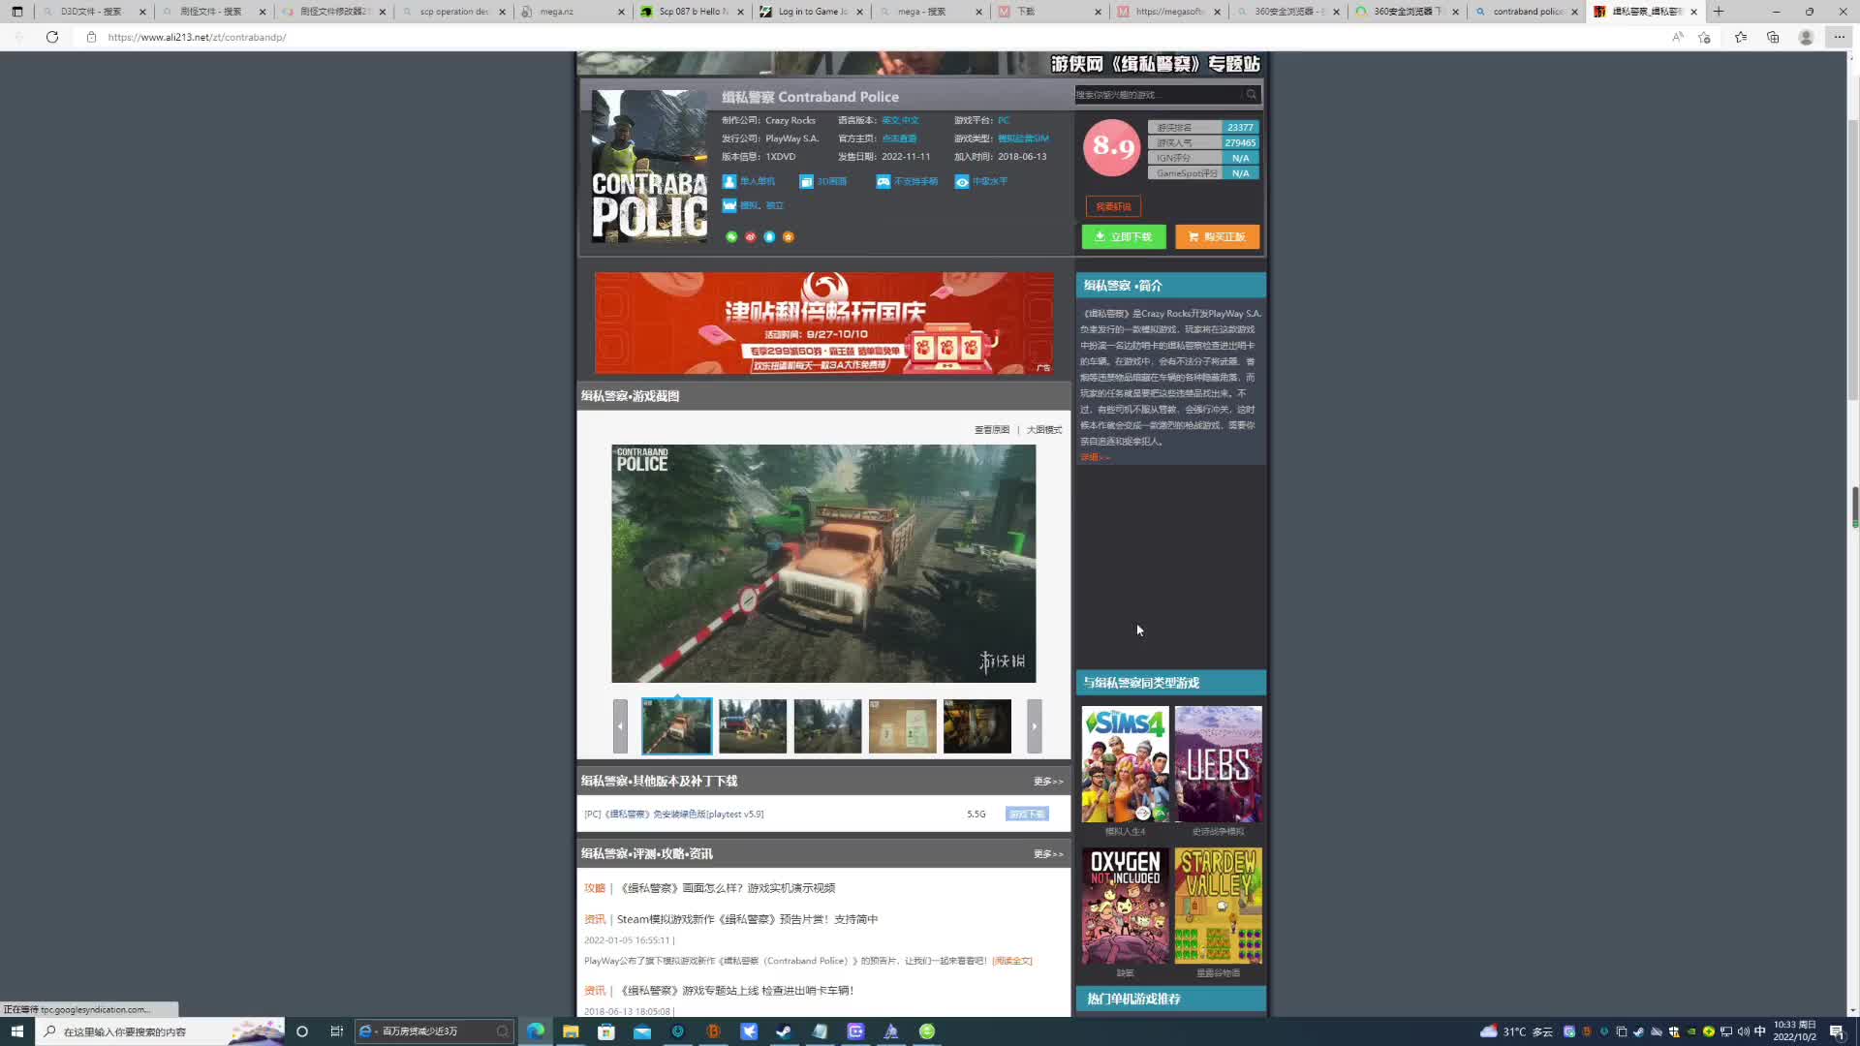Open the simulation SIM game type link
This screenshot has width=1860, height=1046.
click(x=1023, y=138)
